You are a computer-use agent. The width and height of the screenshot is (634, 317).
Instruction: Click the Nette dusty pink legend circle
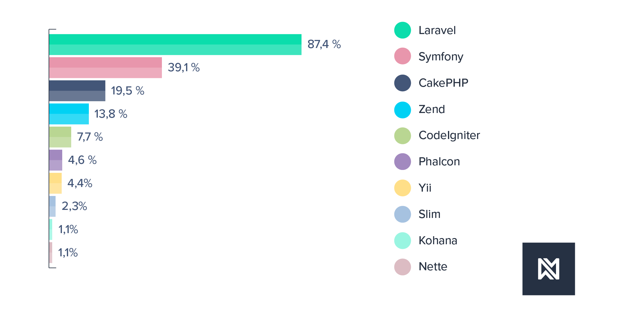click(402, 267)
